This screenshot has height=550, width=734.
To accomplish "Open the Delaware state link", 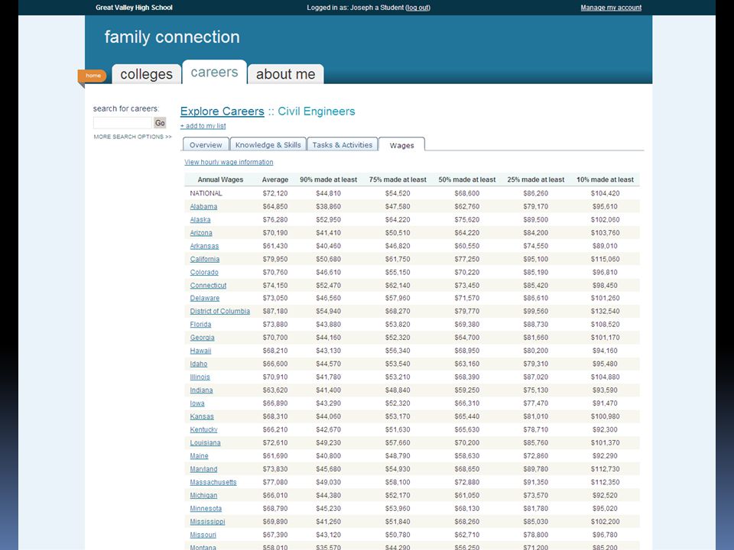I will (205, 298).
